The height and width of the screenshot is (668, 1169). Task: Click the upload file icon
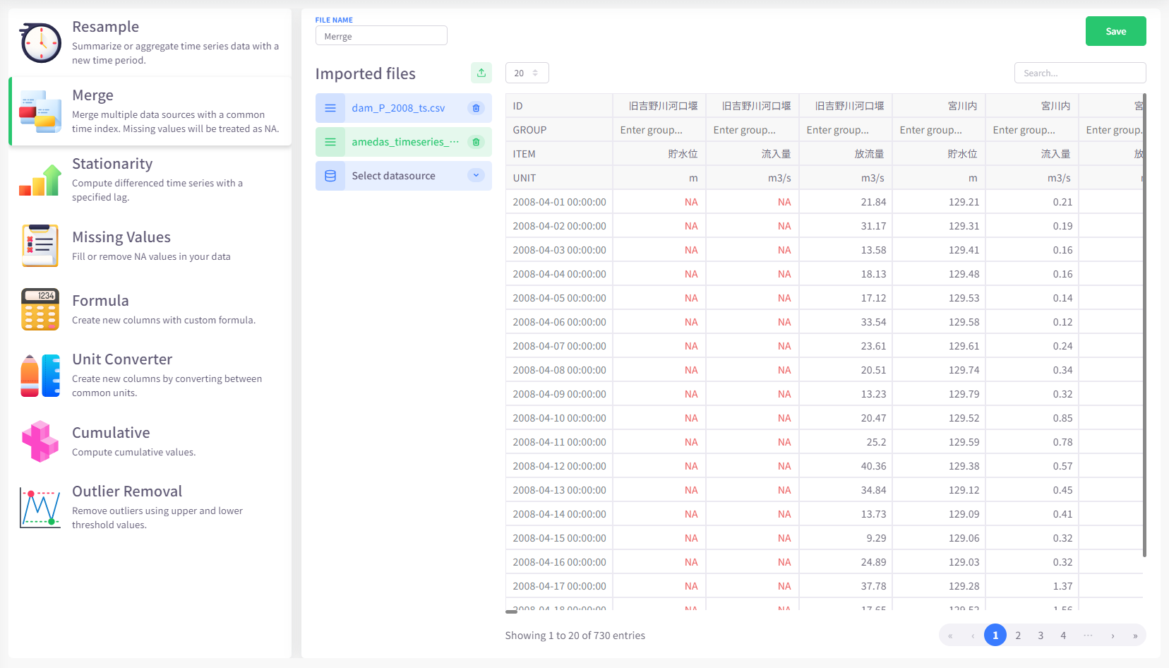tap(481, 73)
